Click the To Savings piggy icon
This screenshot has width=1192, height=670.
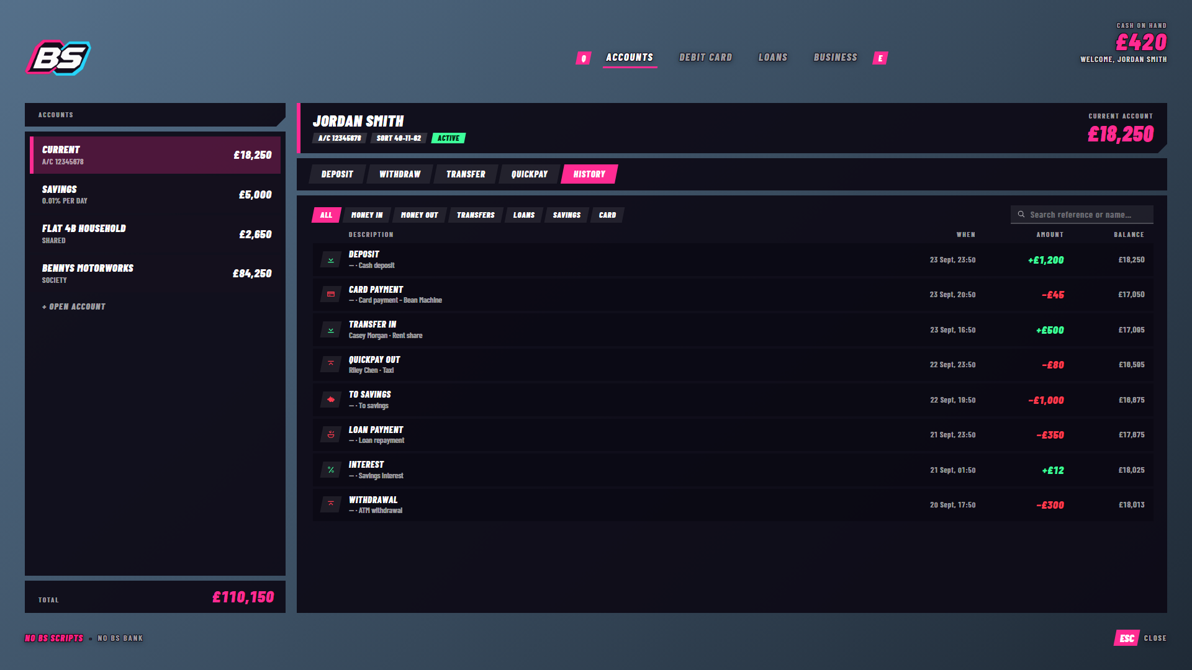click(x=331, y=400)
